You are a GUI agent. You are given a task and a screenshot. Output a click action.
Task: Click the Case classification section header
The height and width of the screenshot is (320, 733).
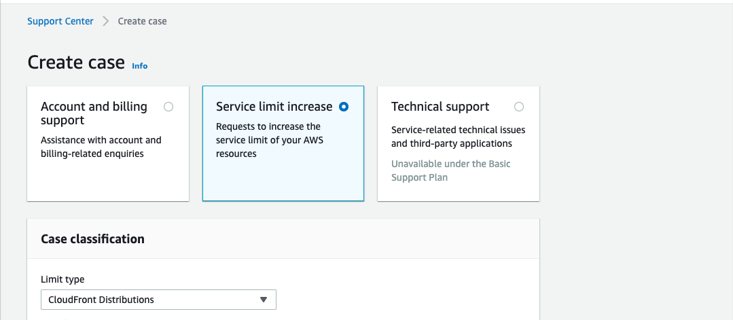(92, 239)
